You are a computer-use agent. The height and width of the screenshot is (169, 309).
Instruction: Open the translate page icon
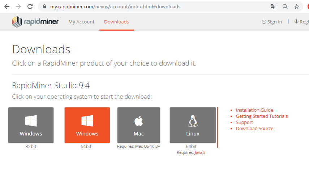click(274, 6)
